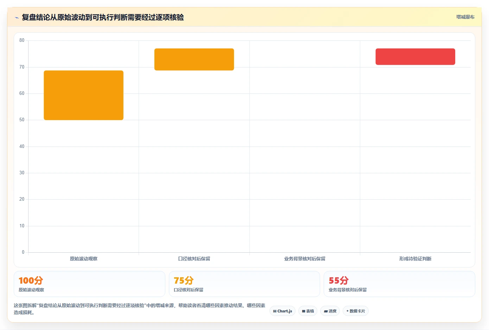489x330 pixels.
Task: Click the y-axis value 80
Action: (x=22, y=40)
